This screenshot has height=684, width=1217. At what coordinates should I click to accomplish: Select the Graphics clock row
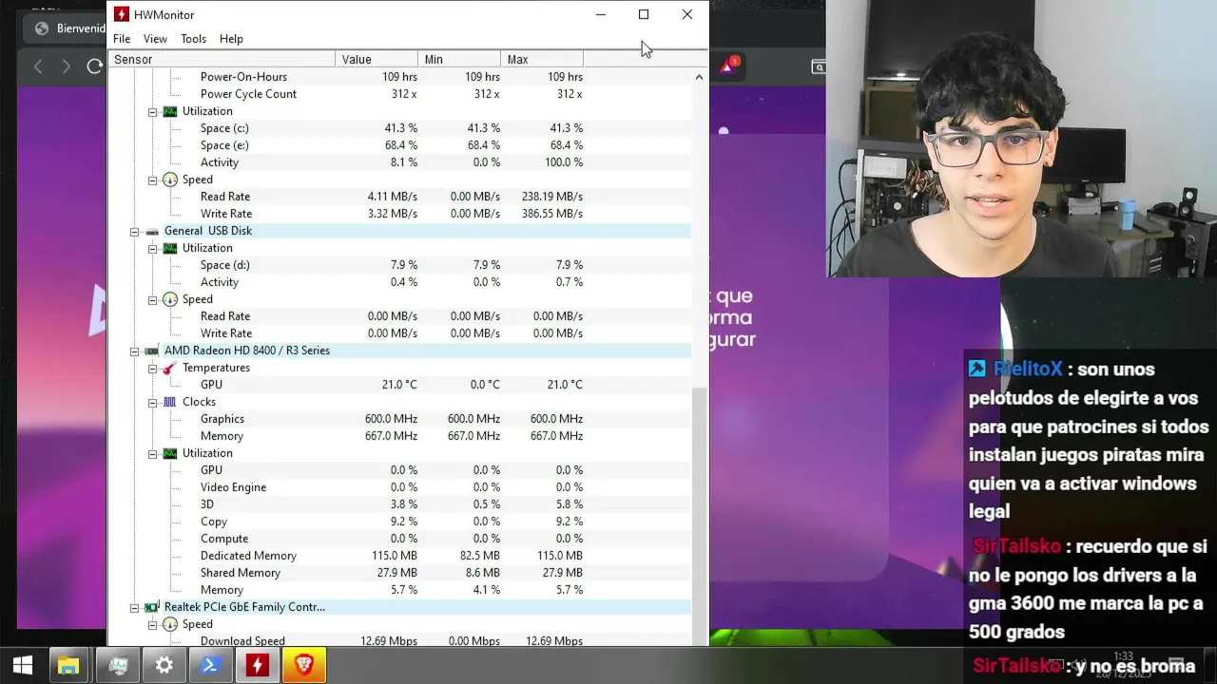click(x=399, y=419)
